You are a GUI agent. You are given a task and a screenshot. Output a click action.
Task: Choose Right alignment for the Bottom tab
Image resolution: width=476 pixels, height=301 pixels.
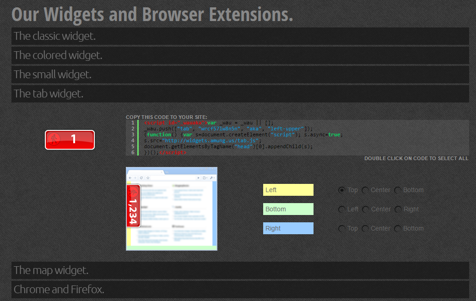(x=398, y=210)
